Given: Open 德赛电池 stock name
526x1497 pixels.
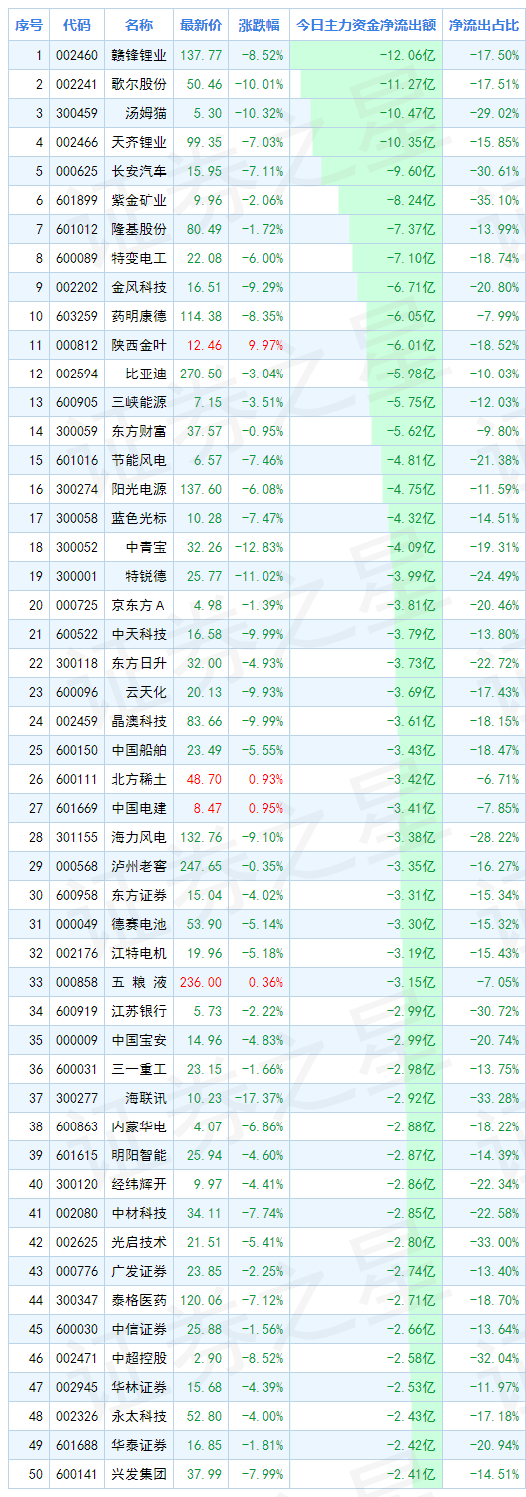Looking at the screenshot, I should (139, 924).
